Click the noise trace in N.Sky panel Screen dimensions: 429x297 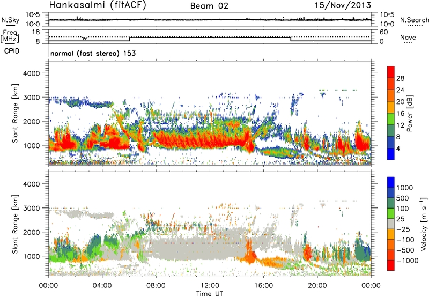click(210, 20)
